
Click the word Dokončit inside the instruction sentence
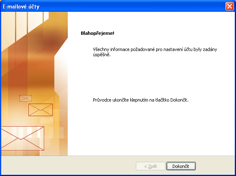click(179, 100)
